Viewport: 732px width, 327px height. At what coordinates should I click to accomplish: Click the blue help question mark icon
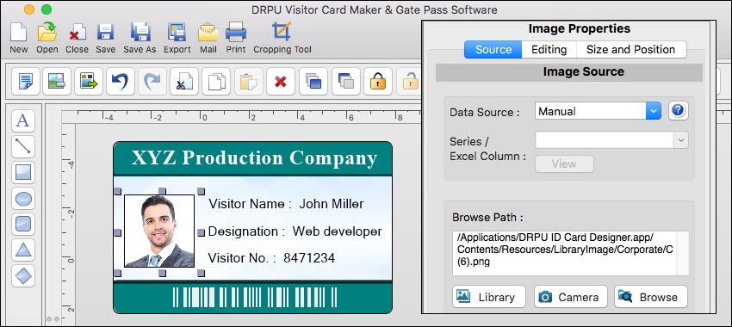click(678, 111)
